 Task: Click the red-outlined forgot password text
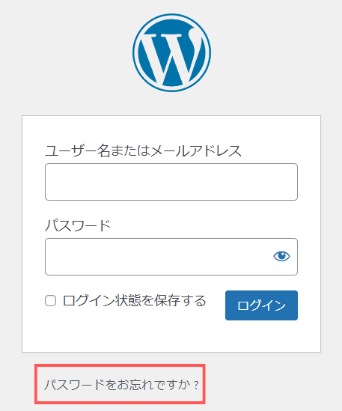pyautogui.click(x=121, y=385)
